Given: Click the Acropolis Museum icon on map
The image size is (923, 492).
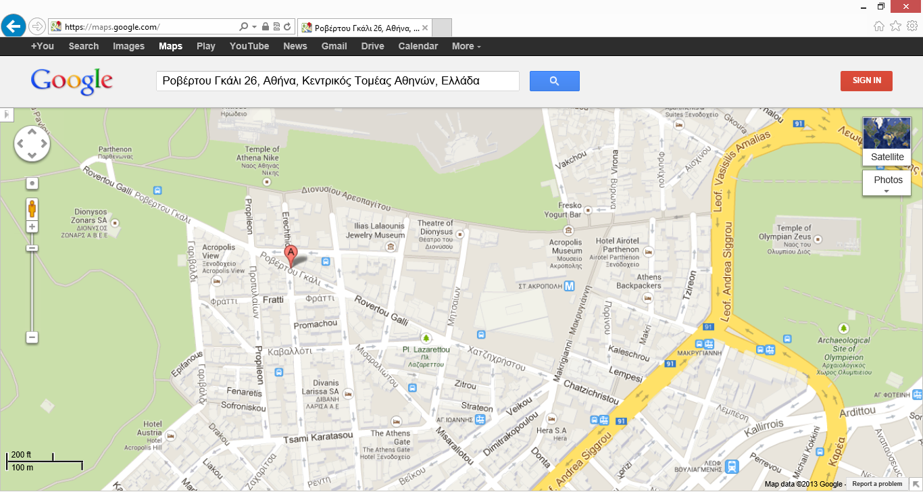Looking at the screenshot, I should pos(568,230).
